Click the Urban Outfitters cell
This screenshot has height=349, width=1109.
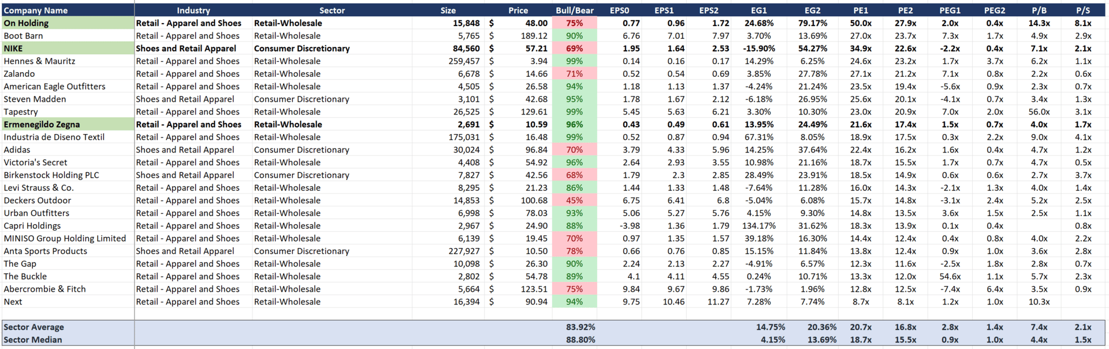click(x=68, y=213)
